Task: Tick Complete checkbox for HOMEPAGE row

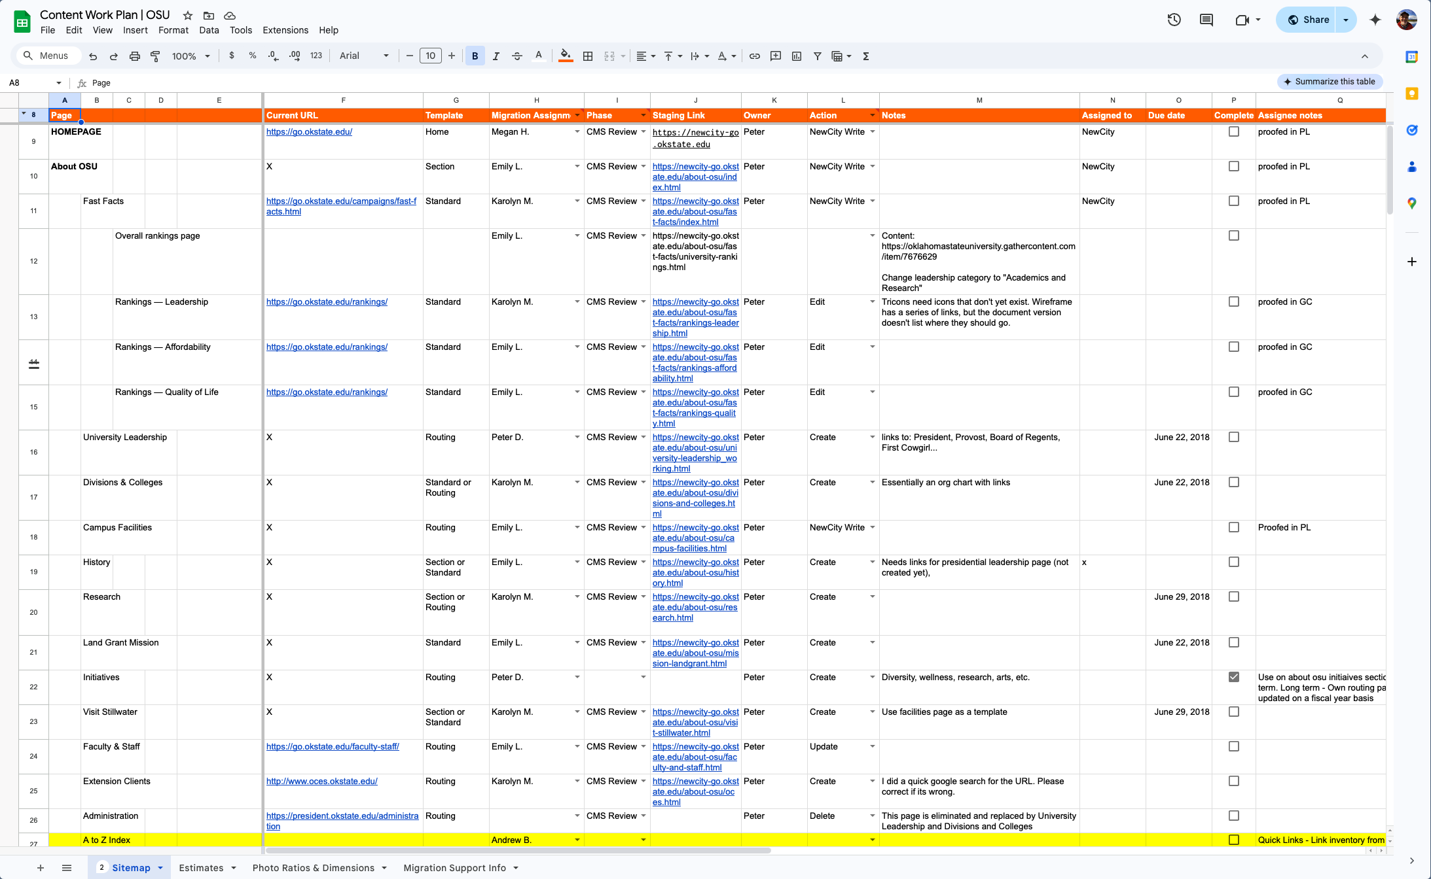Action: tap(1234, 131)
